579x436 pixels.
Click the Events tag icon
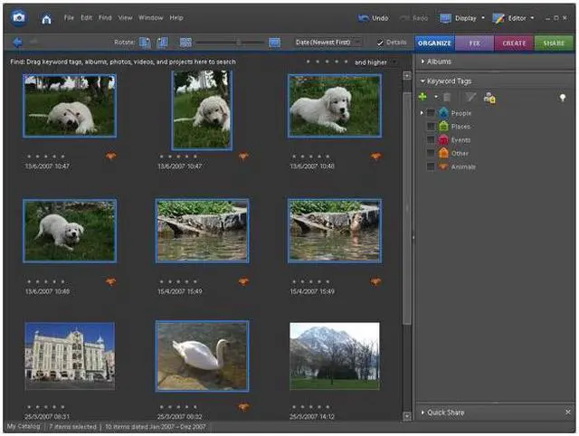click(x=443, y=140)
